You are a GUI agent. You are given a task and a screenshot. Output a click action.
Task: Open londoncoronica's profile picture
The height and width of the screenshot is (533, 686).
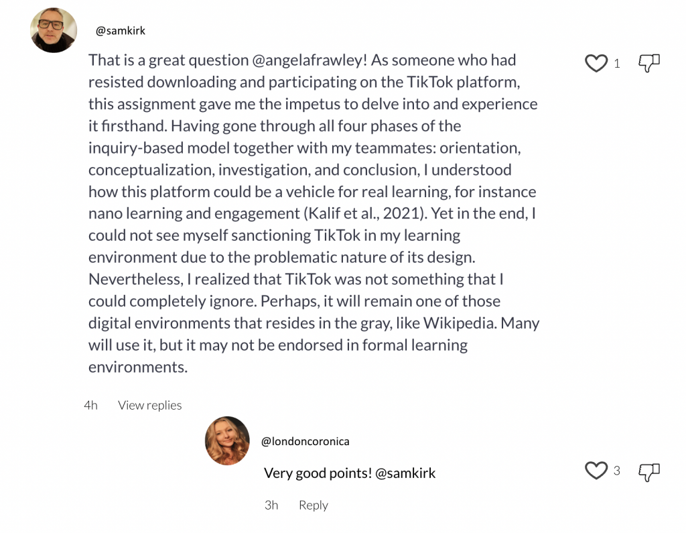click(227, 440)
